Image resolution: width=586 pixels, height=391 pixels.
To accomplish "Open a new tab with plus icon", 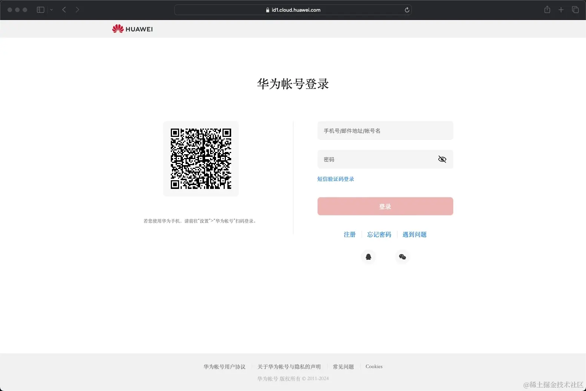I will [x=561, y=10].
